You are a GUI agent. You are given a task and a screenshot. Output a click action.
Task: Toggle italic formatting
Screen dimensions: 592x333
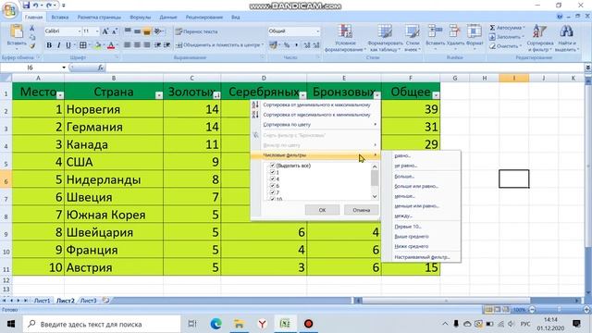coord(58,45)
